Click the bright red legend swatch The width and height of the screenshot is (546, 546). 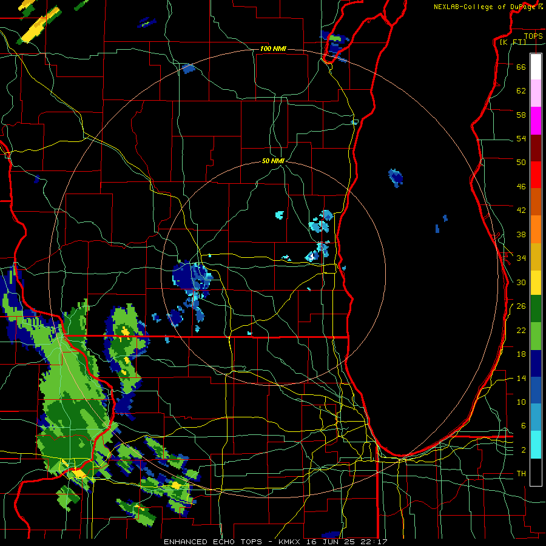[x=536, y=175]
